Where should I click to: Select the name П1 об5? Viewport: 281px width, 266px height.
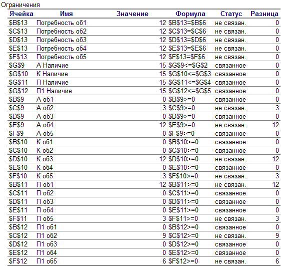point(46,261)
